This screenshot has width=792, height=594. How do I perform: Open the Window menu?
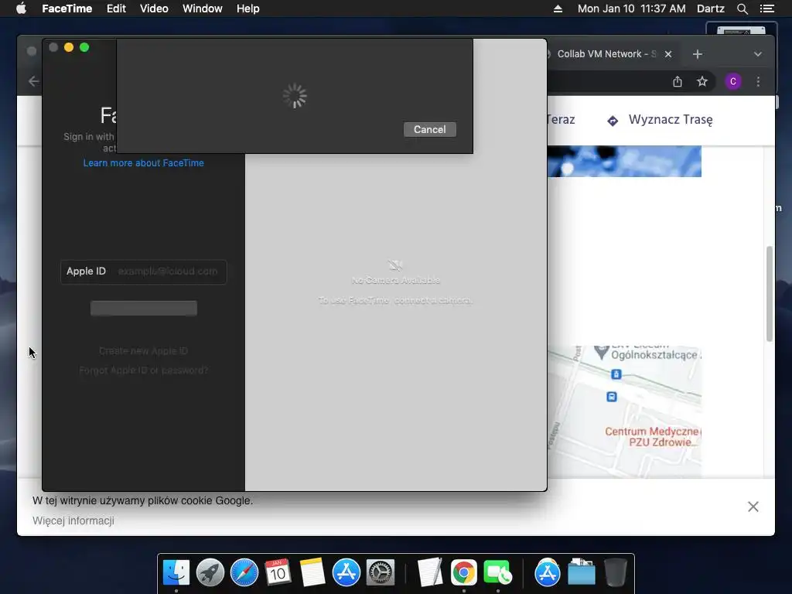(203, 9)
